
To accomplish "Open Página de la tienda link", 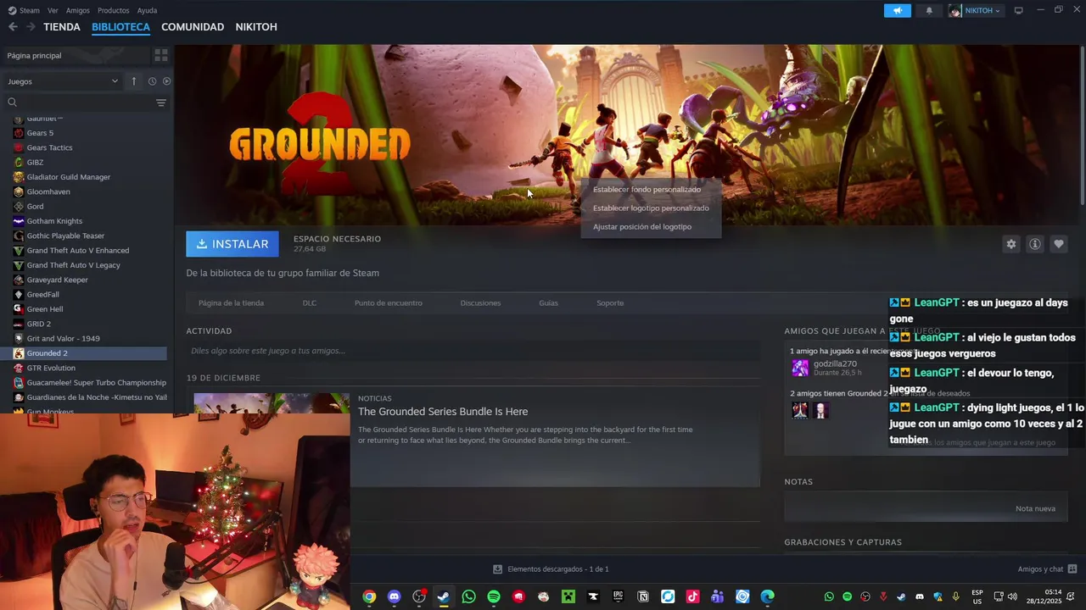I will (x=231, y=303).
